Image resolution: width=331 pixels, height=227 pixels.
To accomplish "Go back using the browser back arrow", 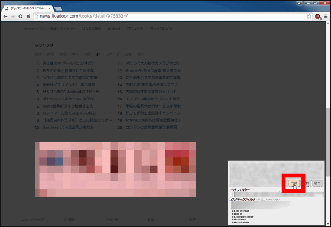I will tap(5, 17).
